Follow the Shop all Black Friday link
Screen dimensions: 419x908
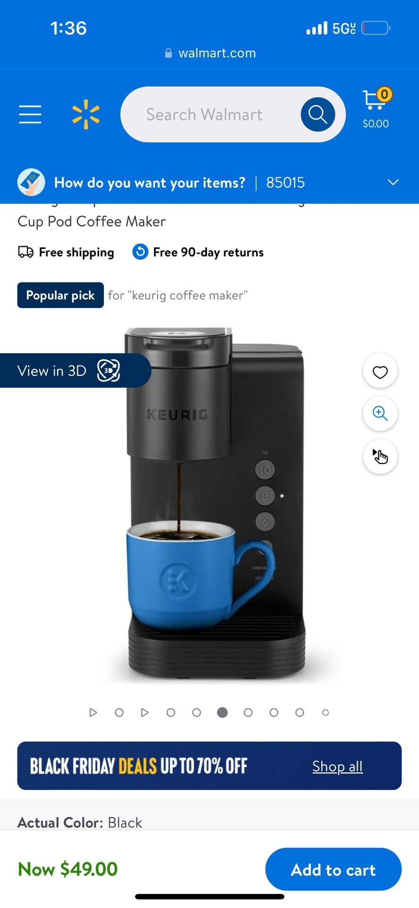click(337, 766)
